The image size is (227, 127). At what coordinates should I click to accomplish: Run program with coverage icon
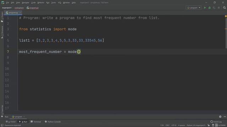[214, 8]
